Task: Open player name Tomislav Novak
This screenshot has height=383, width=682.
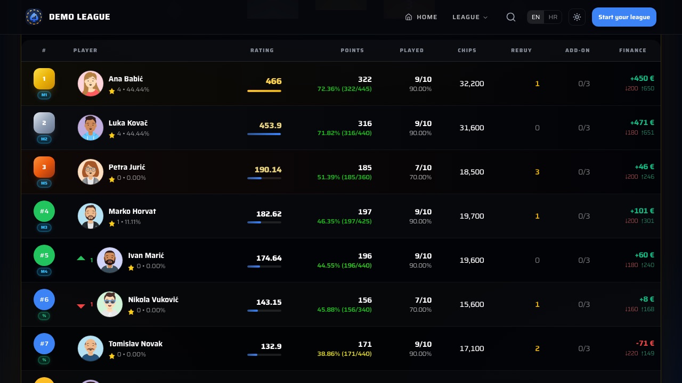Action: tap(135, 344)
